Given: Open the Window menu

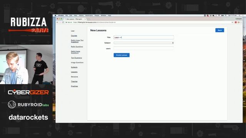Looking at the screenshot, I should pos(103,15).
